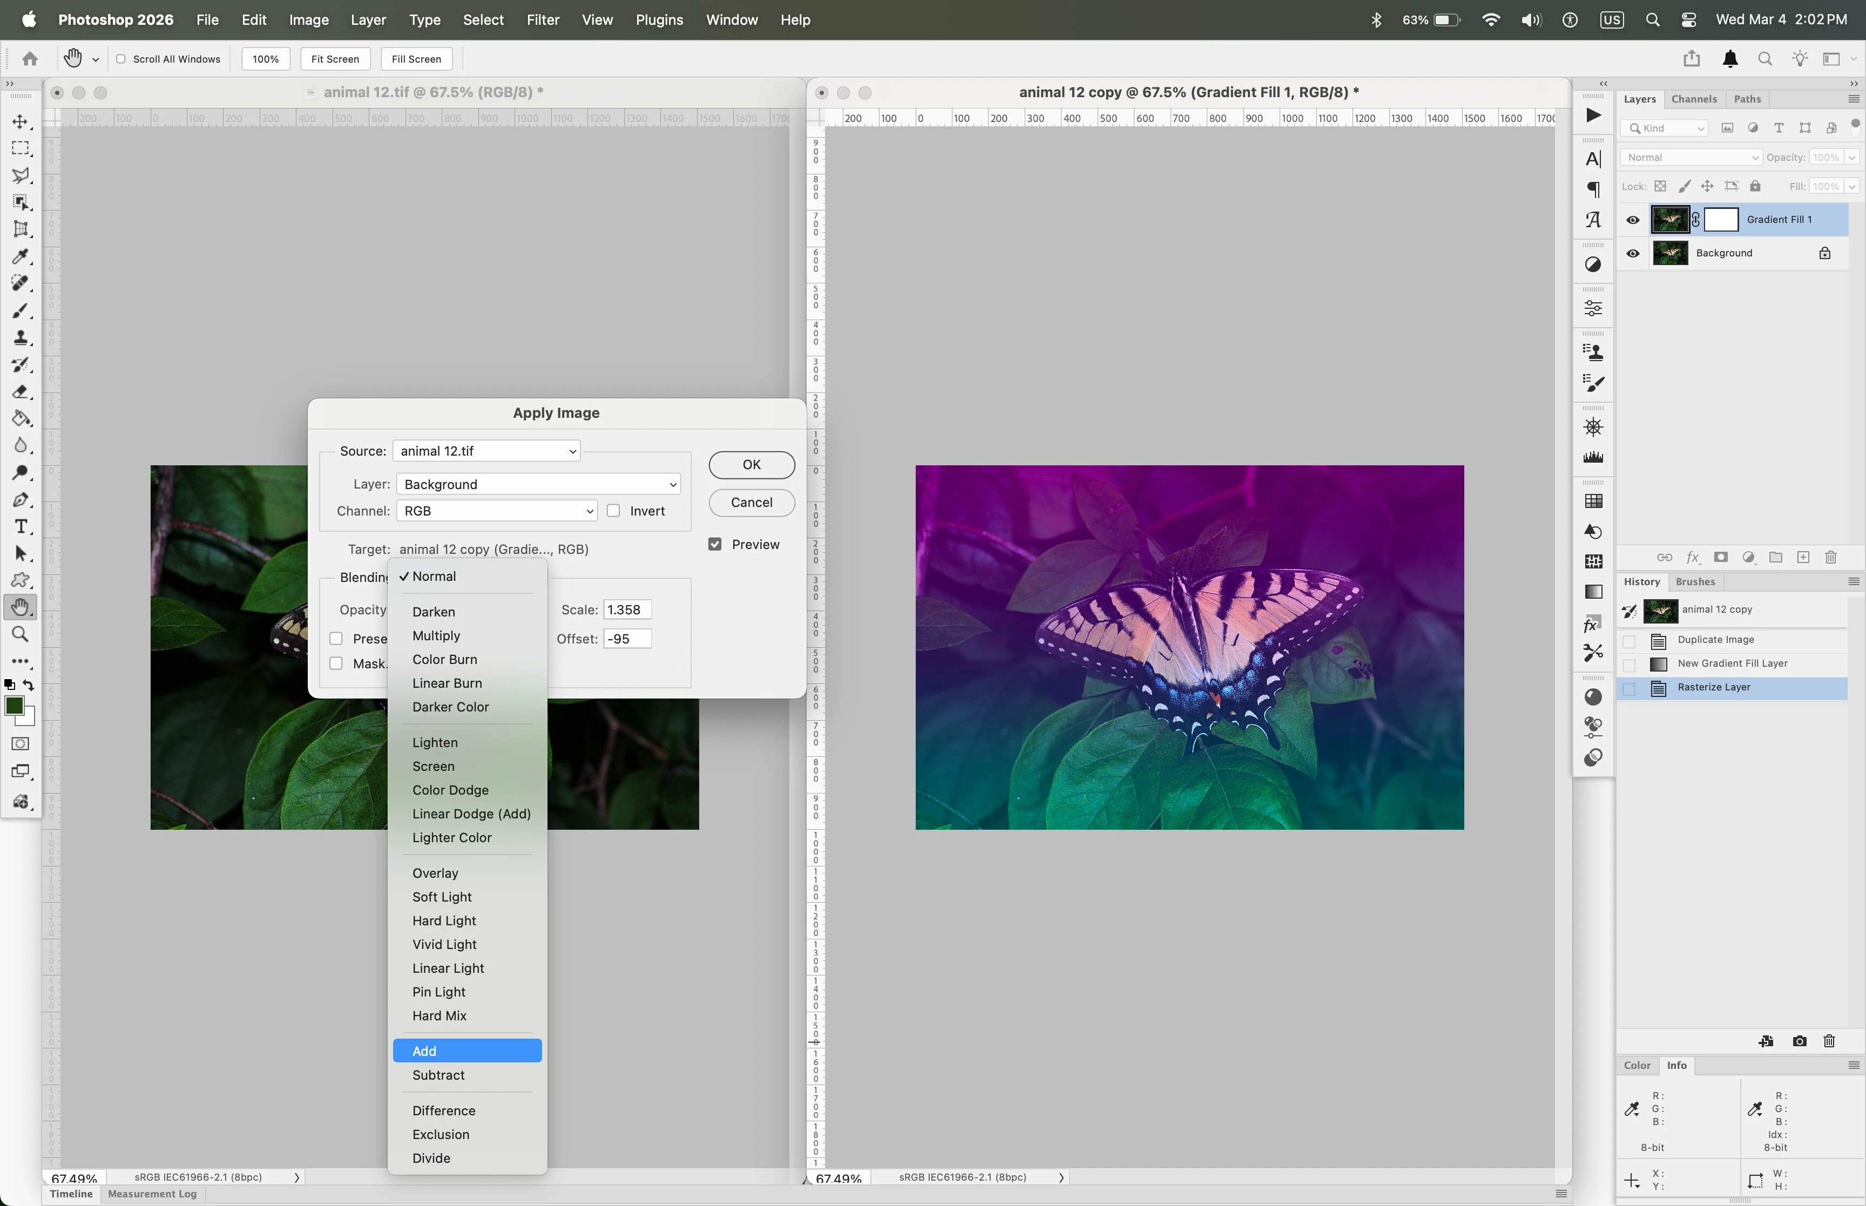Choose Subtract blending mode
1866x1206 pixels.
click(x=438, y=1075)
